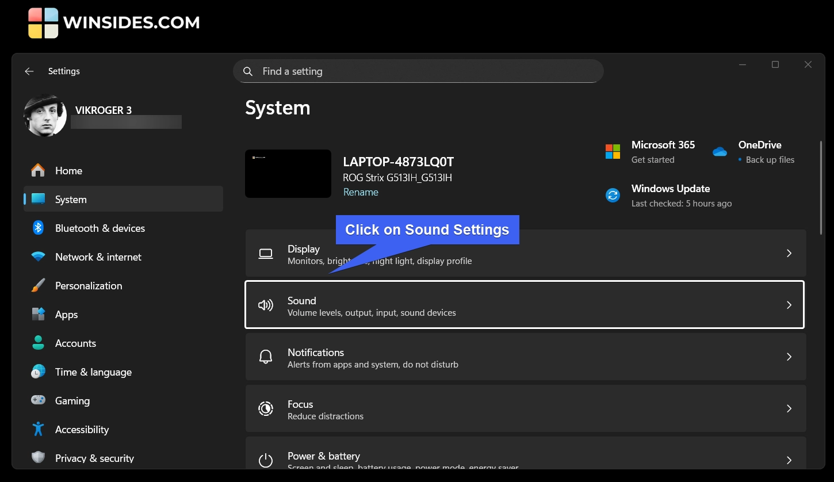
Task: Click the Bluetooth & devices icon
Action: (38, 228)
